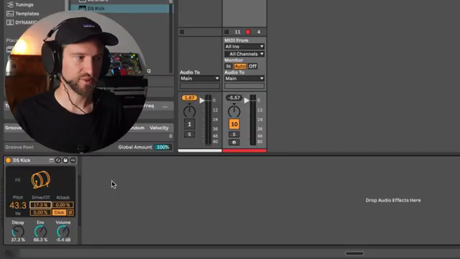
Task: Click the Groove Pool label
Action: pos(19,147)
